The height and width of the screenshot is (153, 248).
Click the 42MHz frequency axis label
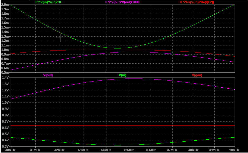click(x=59, y=150)
